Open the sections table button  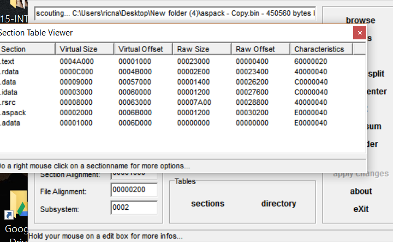click(x=207, y=204)
